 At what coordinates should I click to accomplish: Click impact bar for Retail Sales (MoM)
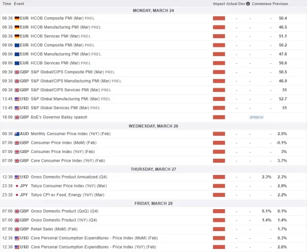click(219, 229)
